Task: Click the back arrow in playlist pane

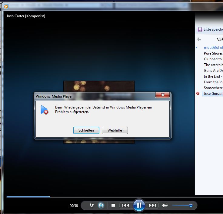Action: click(199, 39)
